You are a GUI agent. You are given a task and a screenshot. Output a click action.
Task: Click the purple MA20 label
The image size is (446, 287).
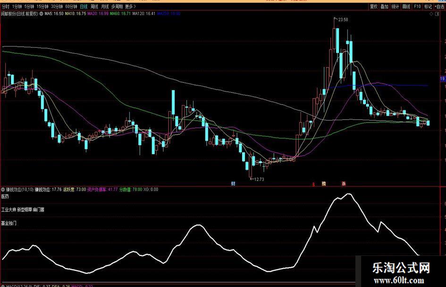98,13
